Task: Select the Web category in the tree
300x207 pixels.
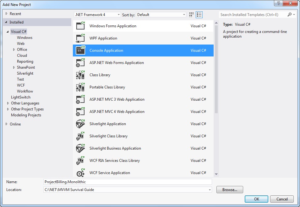Action: coord(21,44)
